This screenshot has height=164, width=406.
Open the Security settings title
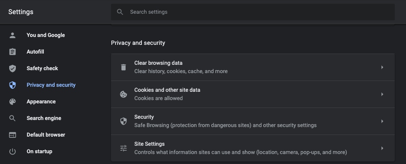(x=144, y=117)
